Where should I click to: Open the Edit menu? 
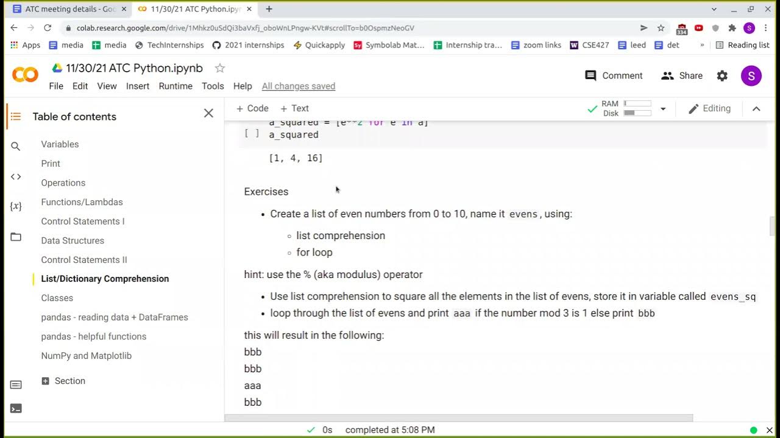tap(80, 86)
